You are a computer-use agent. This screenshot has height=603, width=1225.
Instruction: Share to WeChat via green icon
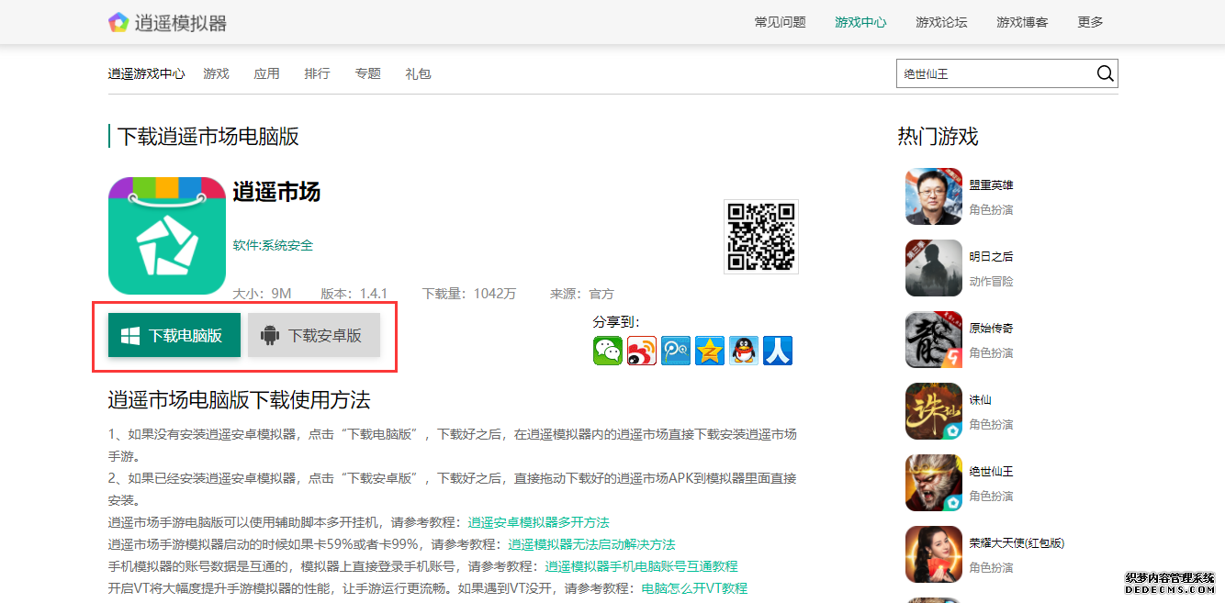[607, 351]
